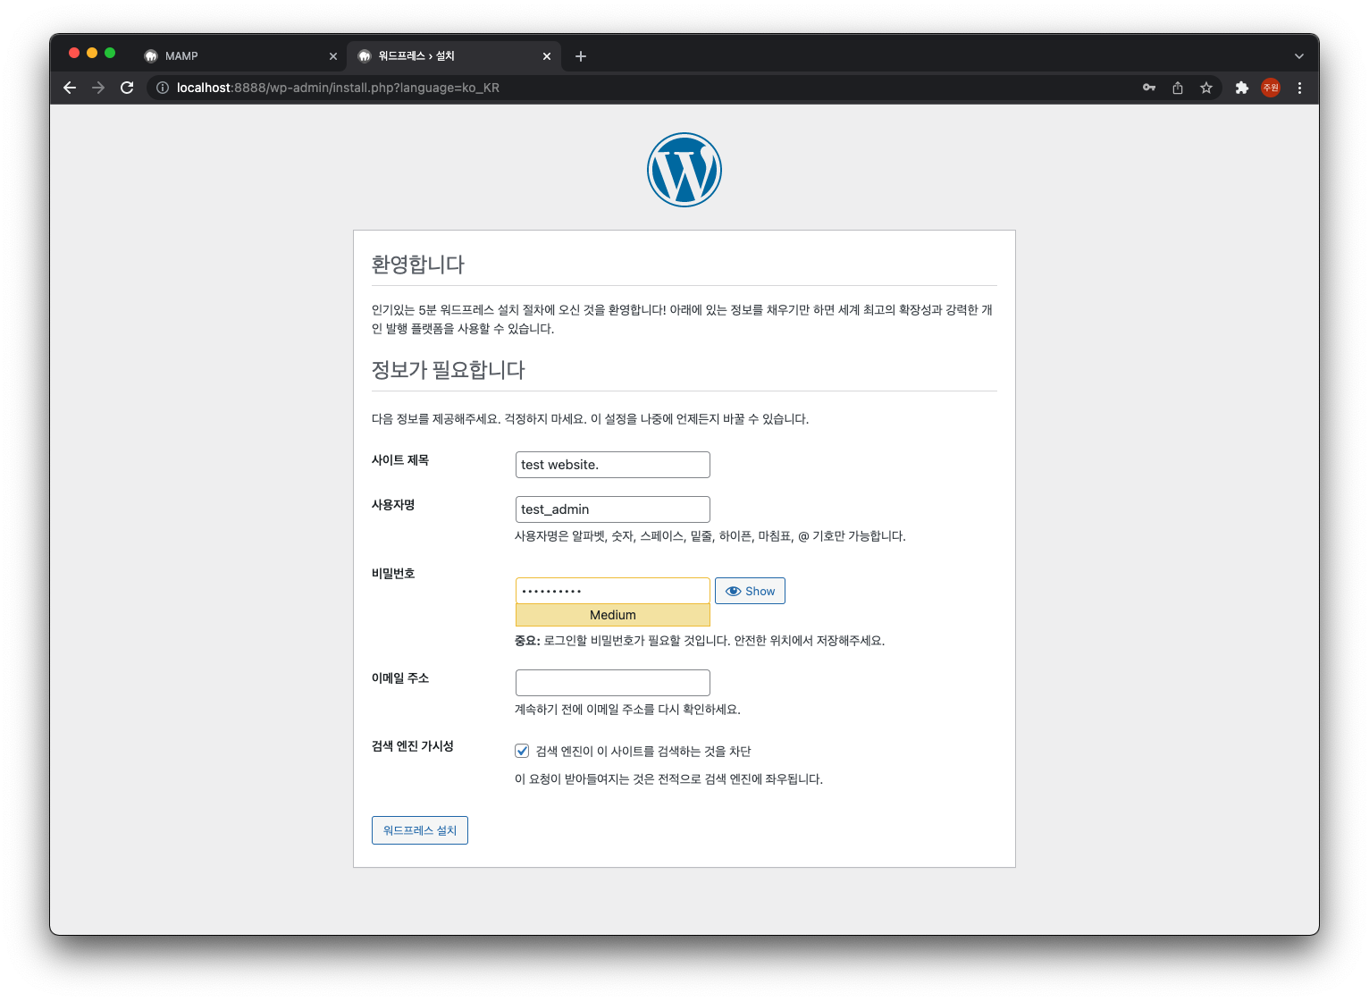This screenshot has height=1001, width=1369.
Task: Bookmark this page with star icon
Action: pyautogui.click(x=1206, y=88)
